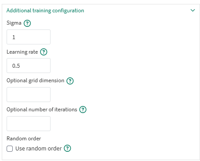Select the Optional grid dimension input box

(x=29, y=95)
